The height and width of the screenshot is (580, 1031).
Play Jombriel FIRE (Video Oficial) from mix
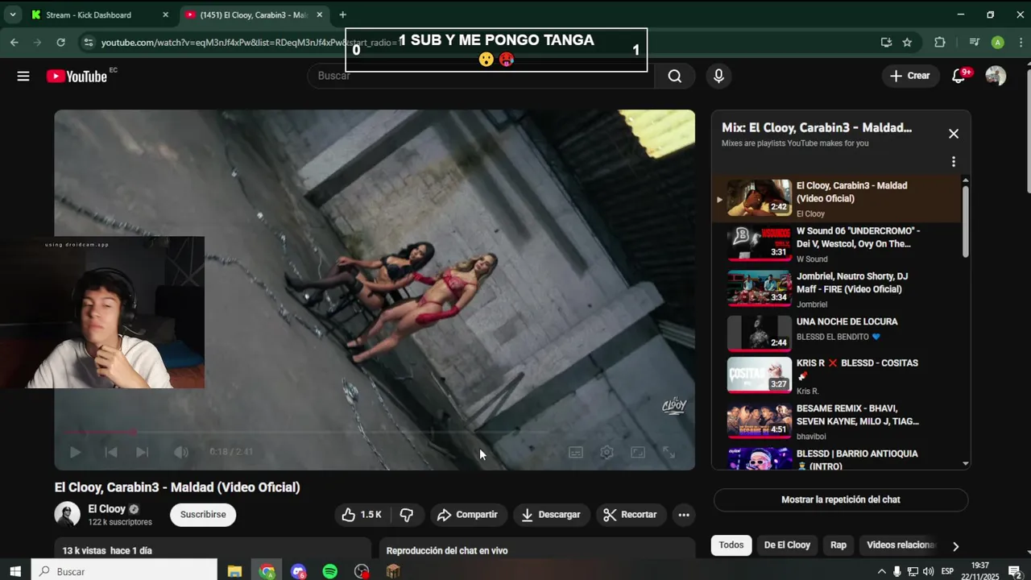[x=838, y=289]
